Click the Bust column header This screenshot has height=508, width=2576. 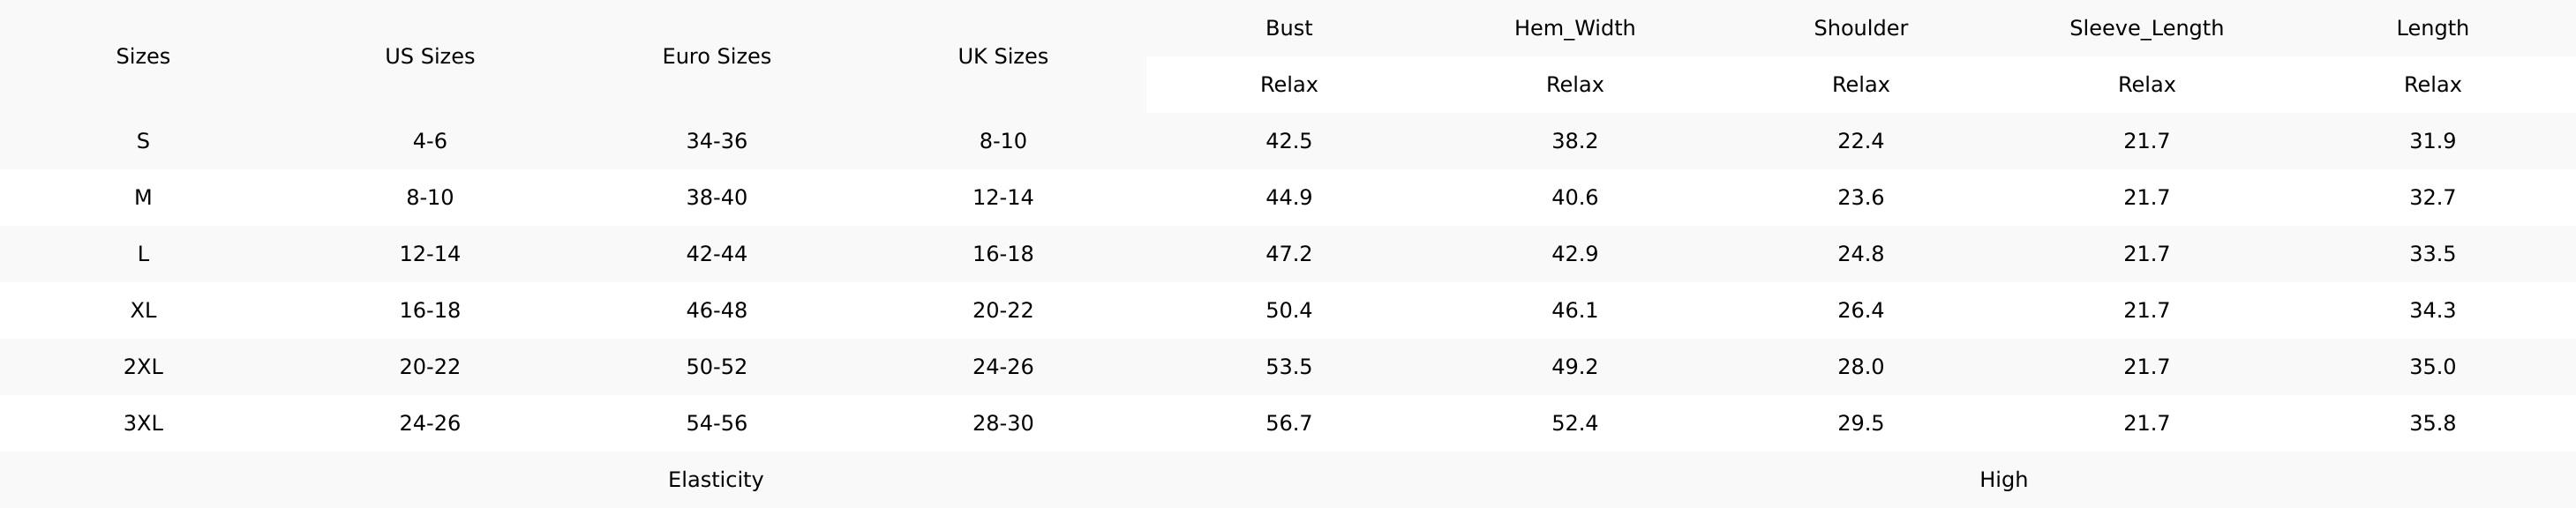click(x=1288, y=28)
